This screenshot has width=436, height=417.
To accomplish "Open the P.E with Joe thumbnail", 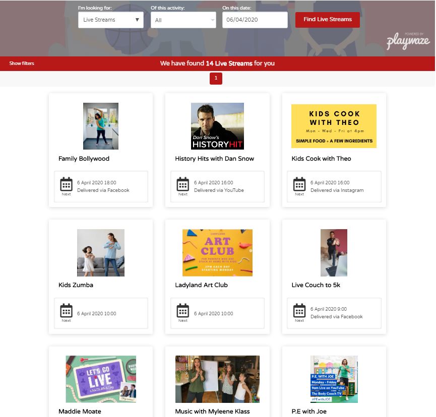I will [334, 379].
